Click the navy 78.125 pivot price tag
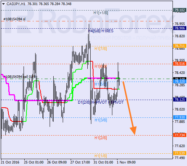 tap(180, 100)
